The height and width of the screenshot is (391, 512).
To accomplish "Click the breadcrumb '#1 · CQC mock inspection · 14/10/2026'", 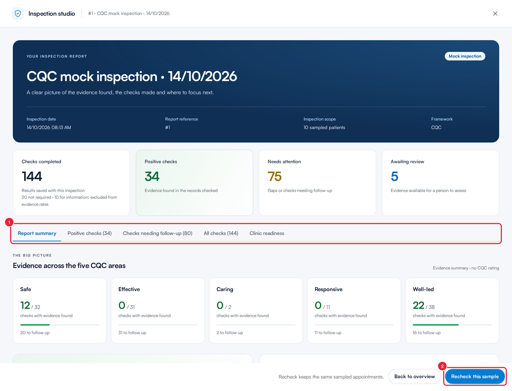I will [129, 14].
